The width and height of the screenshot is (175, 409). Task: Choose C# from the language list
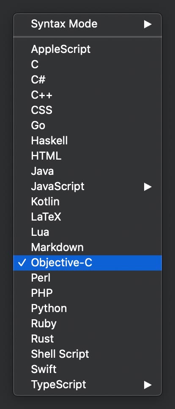[x=87, y=80]
